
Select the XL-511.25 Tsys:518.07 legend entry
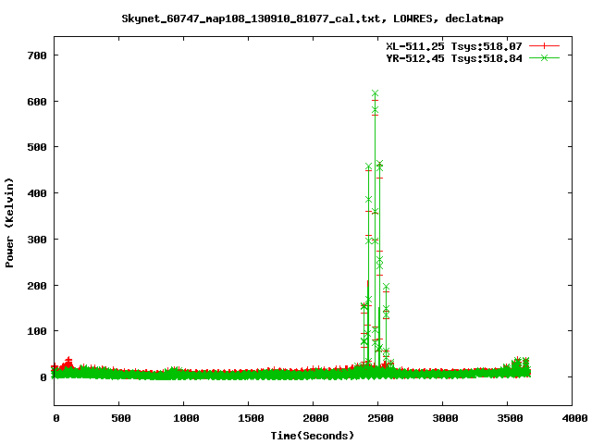point(454,46)
